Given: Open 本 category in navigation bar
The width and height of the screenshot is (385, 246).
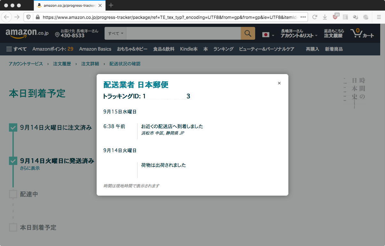Looking at the screenshot, I should [206, 49].
